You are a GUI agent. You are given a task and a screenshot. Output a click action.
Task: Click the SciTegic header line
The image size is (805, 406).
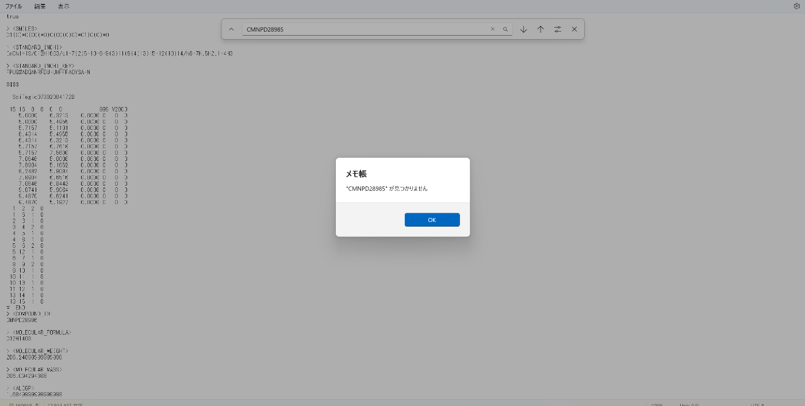43,97
